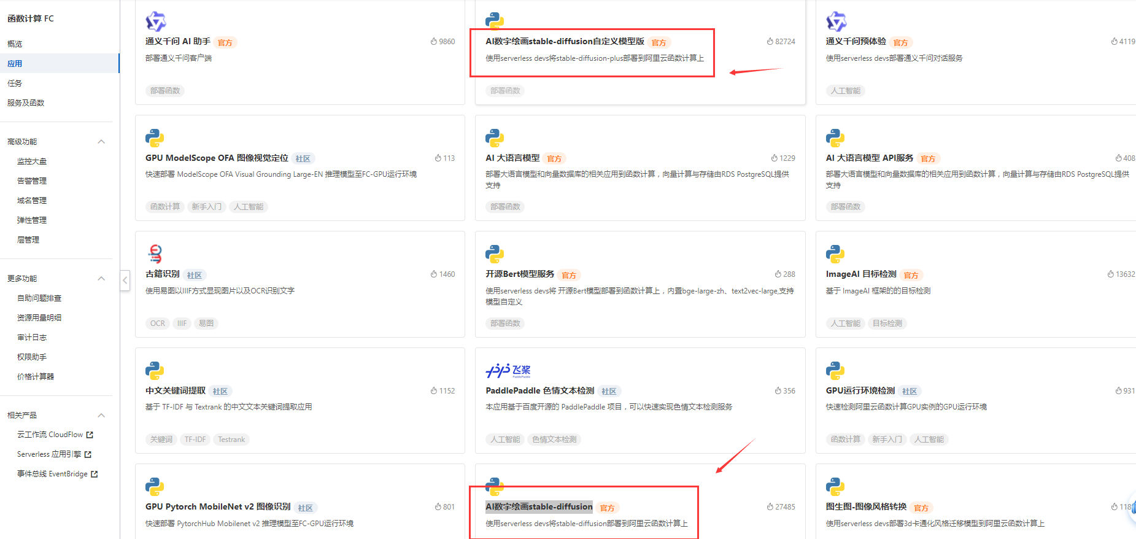
Task: Click the 古籍识别 app icon
Action: click(155, 254)
